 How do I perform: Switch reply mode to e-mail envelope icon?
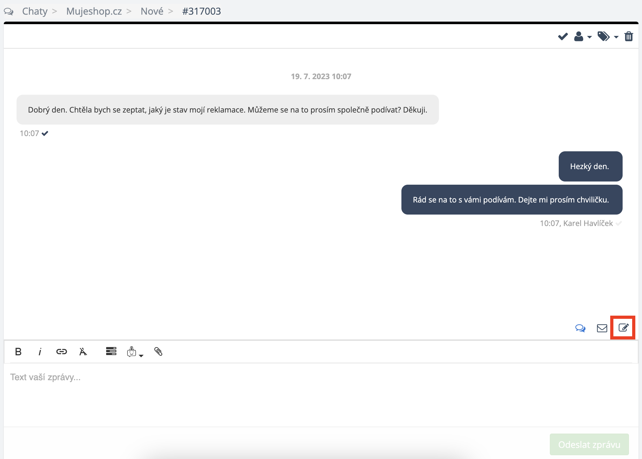602,328
